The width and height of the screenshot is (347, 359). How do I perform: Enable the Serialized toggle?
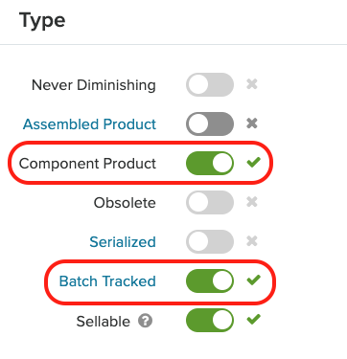point(210,241)
